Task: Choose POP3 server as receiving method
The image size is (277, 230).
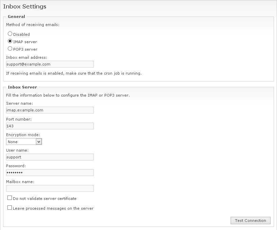Action: click(10, 49)
